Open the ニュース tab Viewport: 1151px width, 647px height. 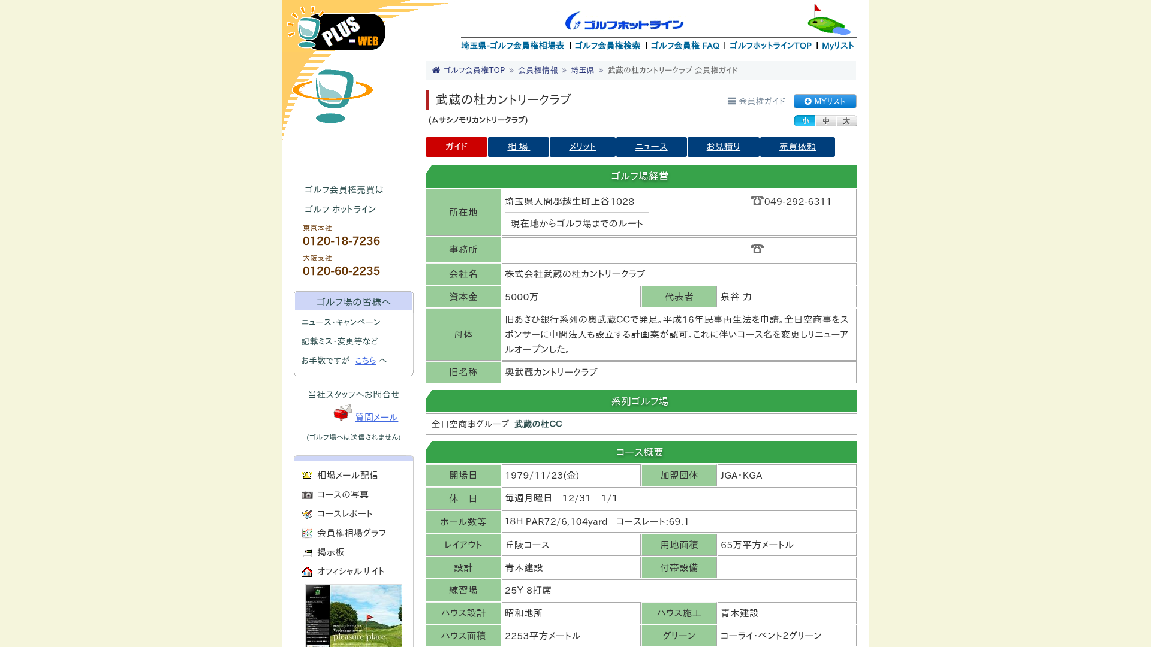652,147
